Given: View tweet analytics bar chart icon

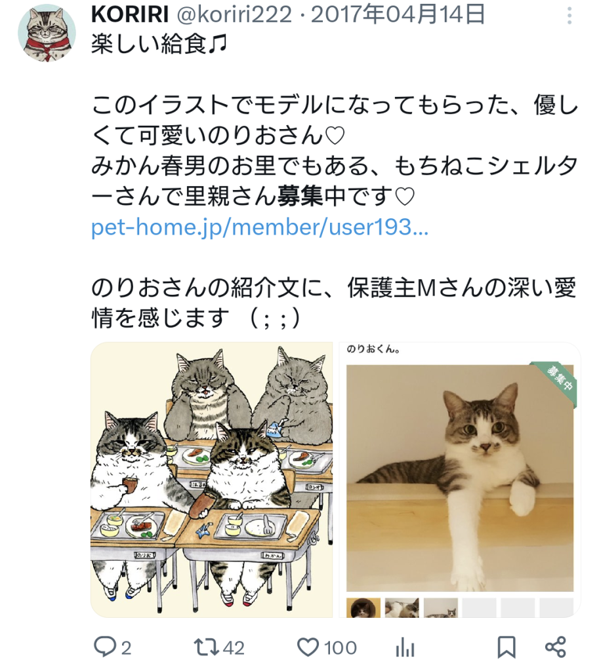Looking at the screenshot, I should coord(405,647).
